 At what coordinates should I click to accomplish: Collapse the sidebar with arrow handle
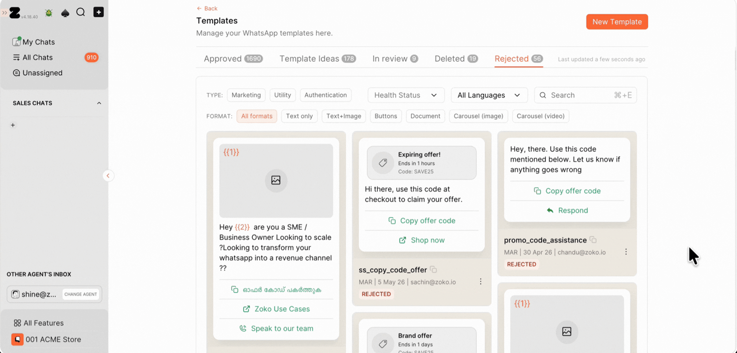click(x=108, y=176)
